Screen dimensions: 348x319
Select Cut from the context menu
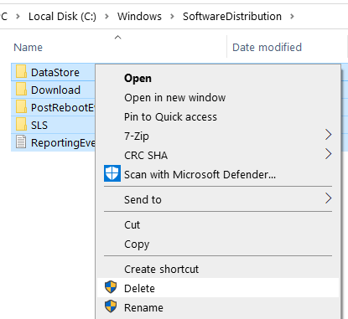[218, 225]
